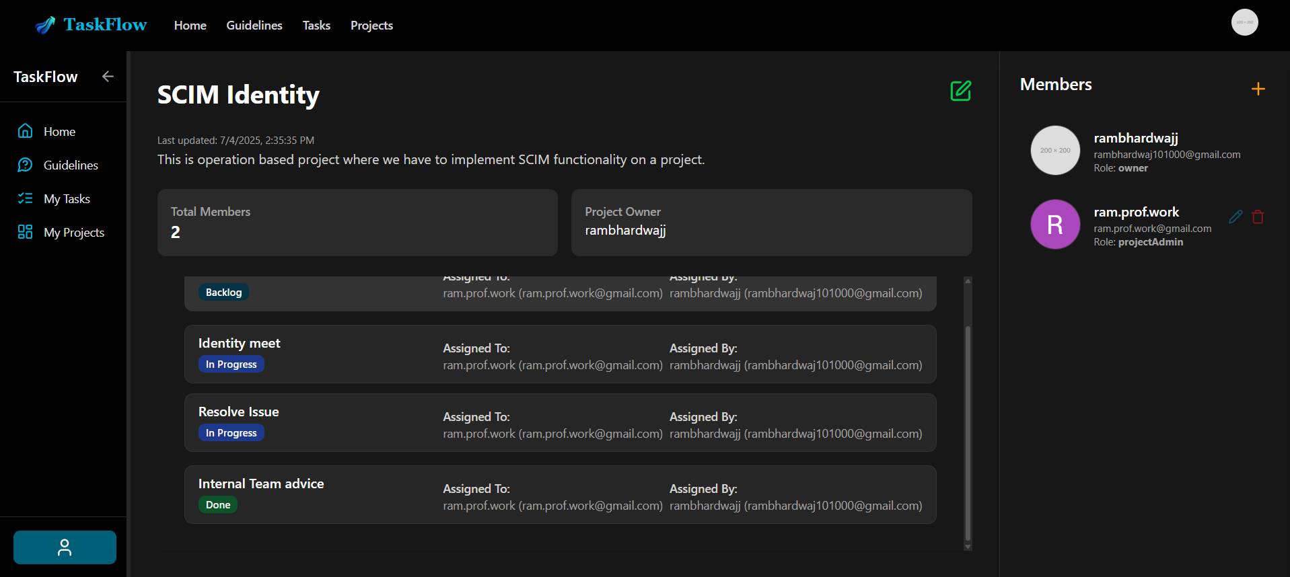
Task: Click the scrollbar down arrow in task list
Action: tap(968, 547)
